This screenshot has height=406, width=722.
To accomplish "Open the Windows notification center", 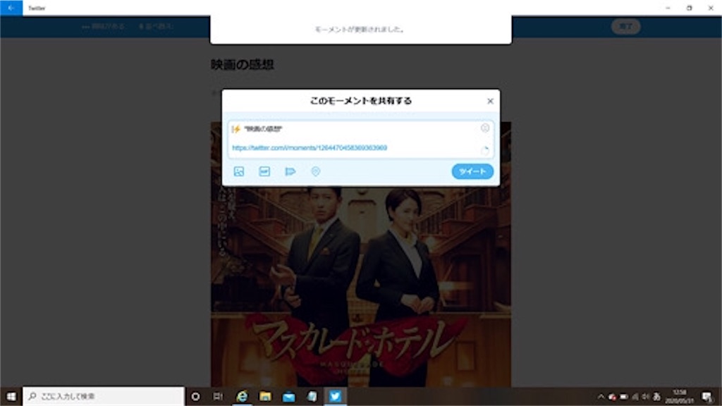I will [x=707, y=396].
